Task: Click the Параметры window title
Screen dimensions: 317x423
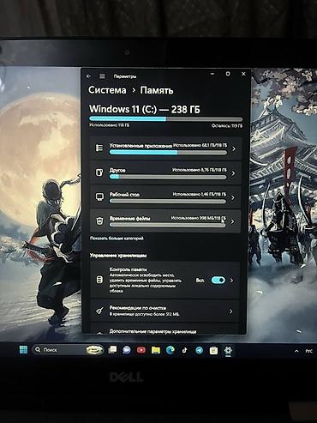Action: pyautogui.click(x=125, y=76)
